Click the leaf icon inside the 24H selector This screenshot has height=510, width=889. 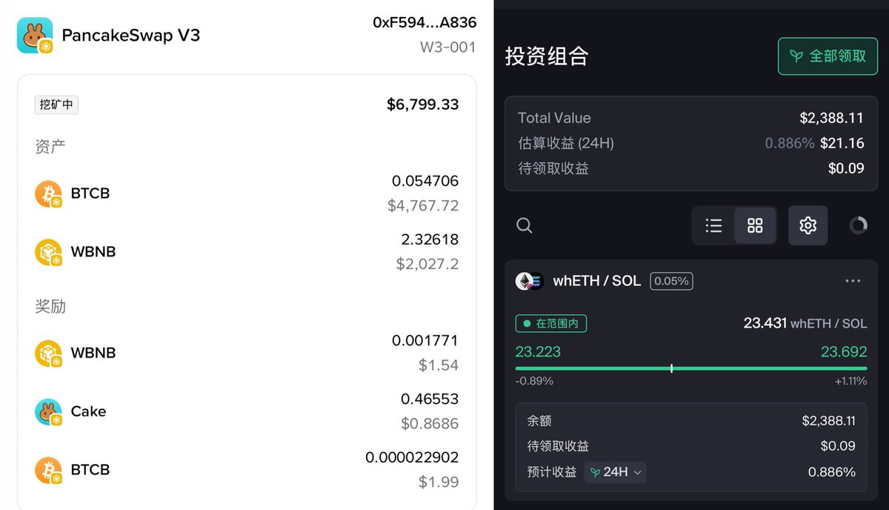[597, 472]
